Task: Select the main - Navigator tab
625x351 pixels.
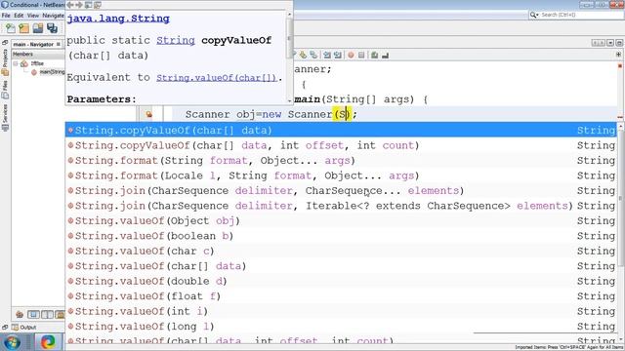Action: (x=33, y=44)
